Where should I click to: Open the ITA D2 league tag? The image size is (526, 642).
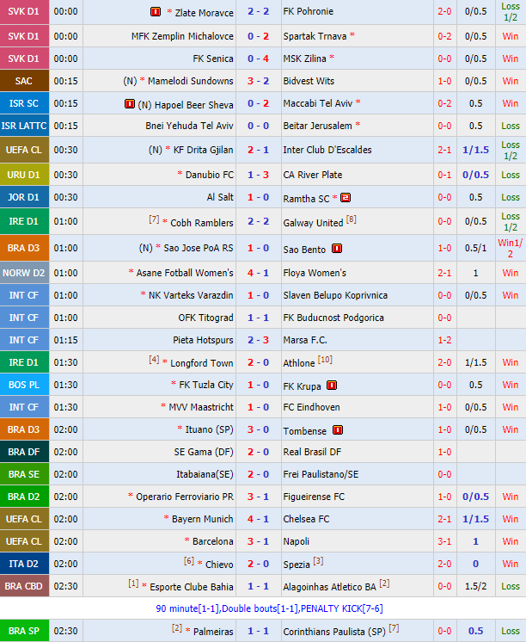tap(24, 564)
